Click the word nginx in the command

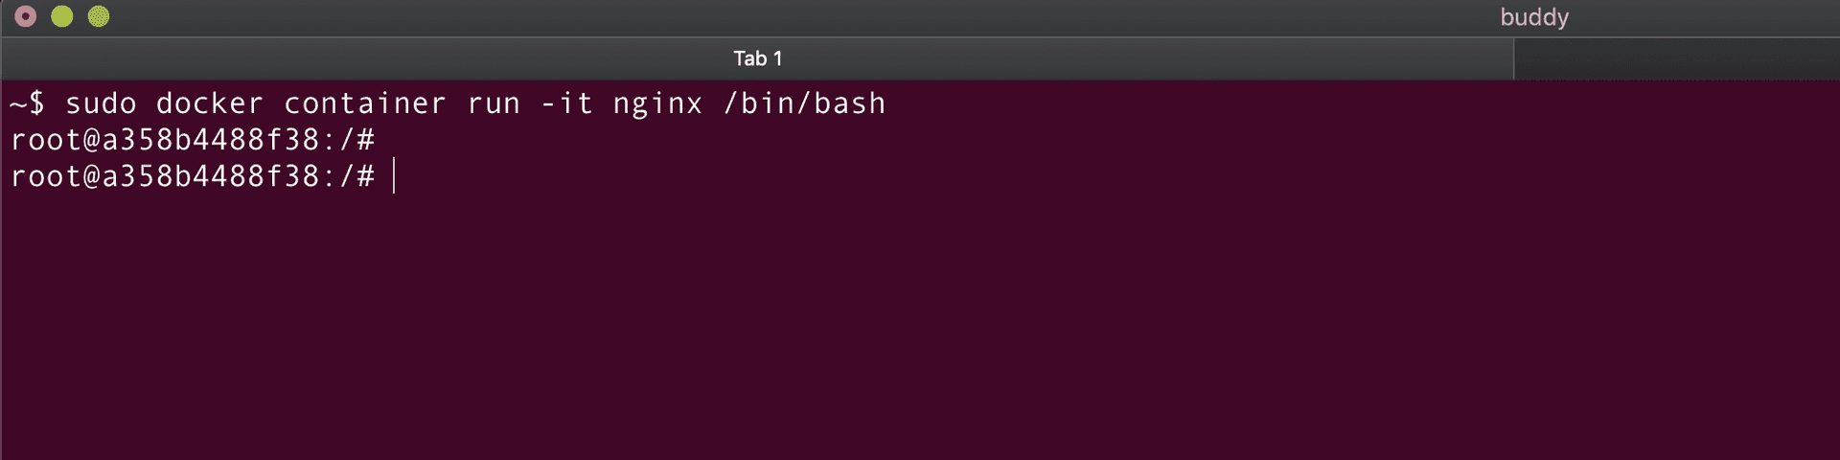657,103
